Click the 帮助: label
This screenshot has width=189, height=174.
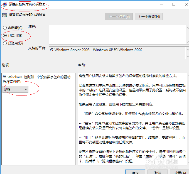pos(82,65)
